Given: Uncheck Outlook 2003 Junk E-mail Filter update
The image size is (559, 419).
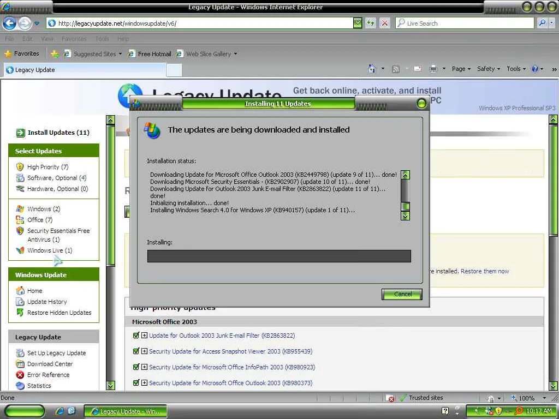Looking at the screenshot, I should point(136,336).
